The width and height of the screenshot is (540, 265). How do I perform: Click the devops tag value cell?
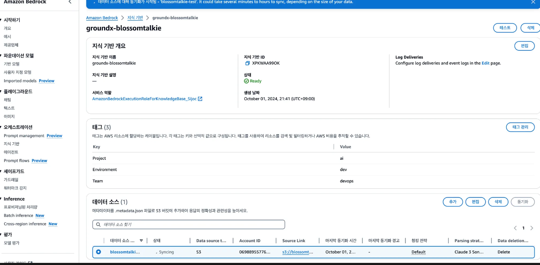[x=347, y=181]
